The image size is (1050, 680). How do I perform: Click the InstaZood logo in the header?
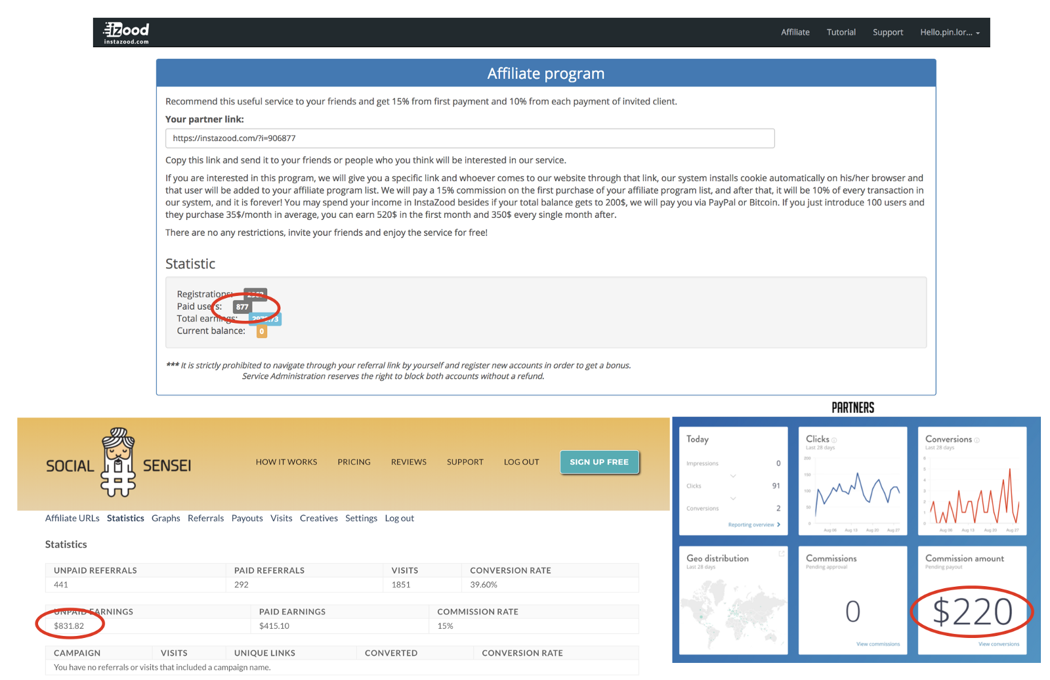pos(126,33)
